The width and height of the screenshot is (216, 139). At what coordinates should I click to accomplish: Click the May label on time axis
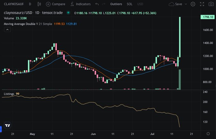click(32, 134)
